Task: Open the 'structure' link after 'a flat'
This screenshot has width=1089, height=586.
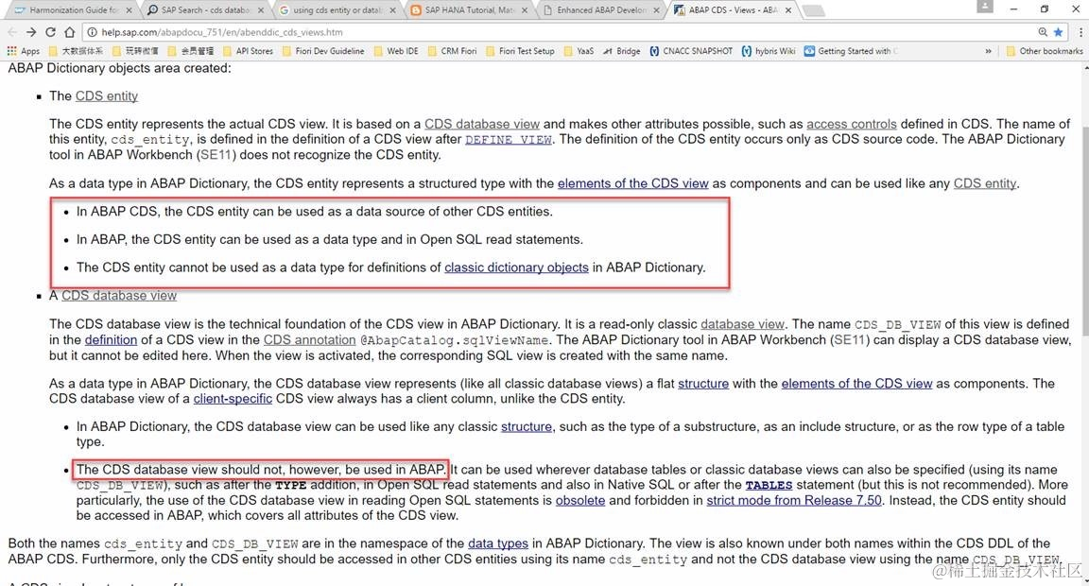Action: [703, 383]
